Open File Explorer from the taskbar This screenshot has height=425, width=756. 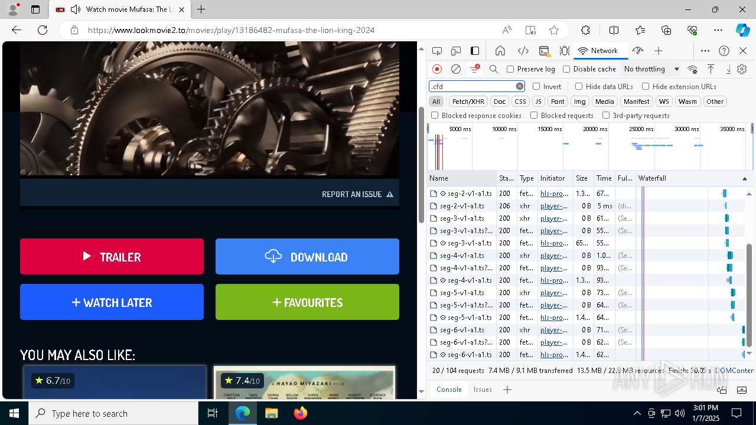(x=271, y=413)
